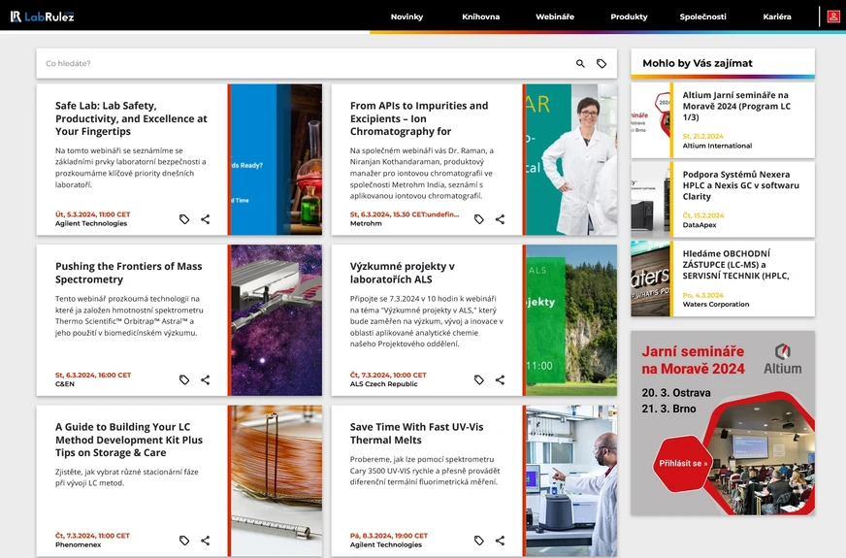Click the 'DataApex' label

(x=700, y=225)
